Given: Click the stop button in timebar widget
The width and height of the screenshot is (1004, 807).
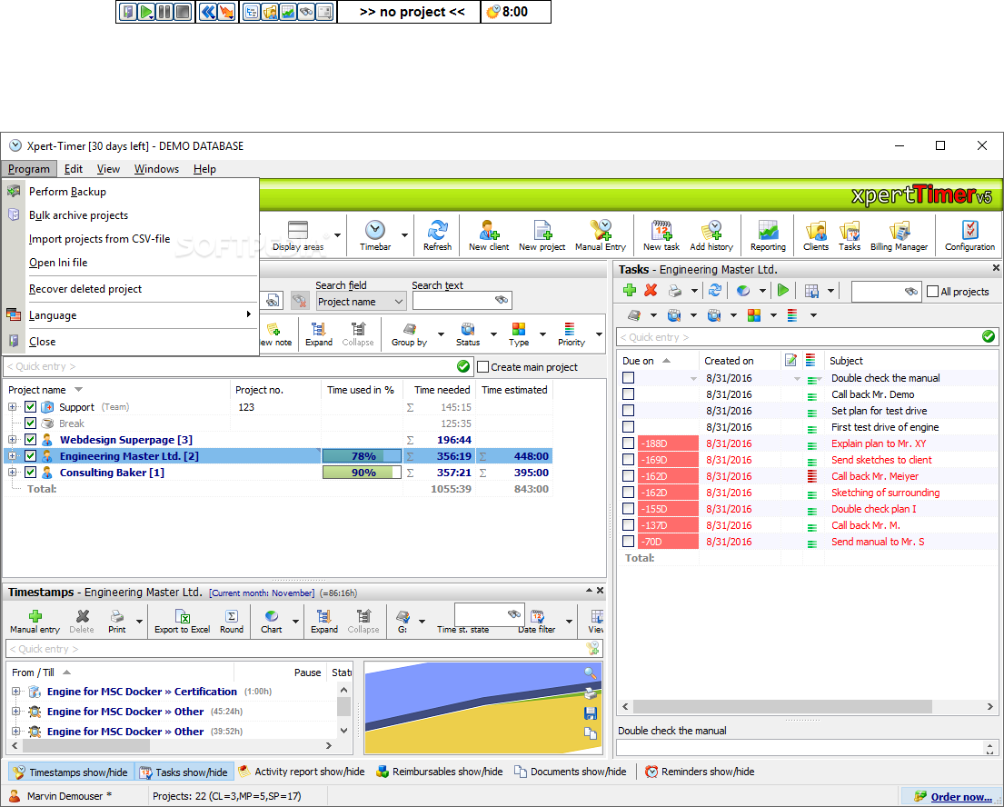Looking at the screenshot, I should (x=184, y=12).
